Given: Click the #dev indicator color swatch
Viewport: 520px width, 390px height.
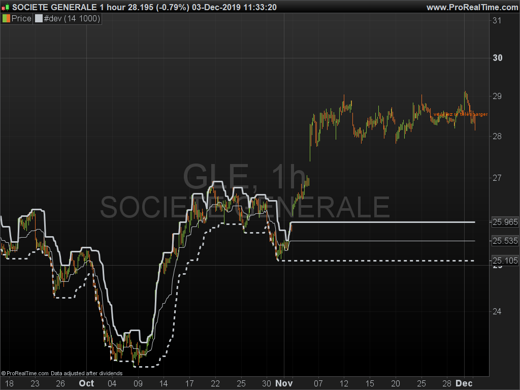Looking at the screenshot, I should click(x=39, y=19).
